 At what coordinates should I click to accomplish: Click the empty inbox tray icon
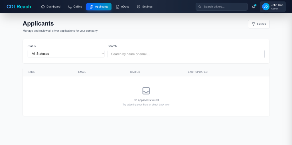146,91
